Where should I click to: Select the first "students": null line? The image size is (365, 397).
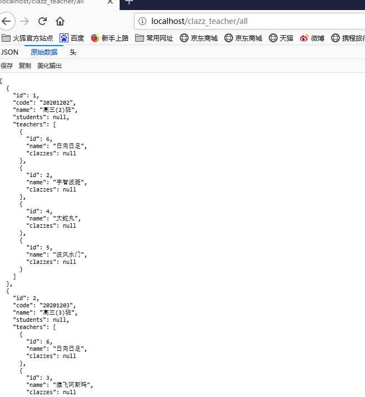point(41,117)
